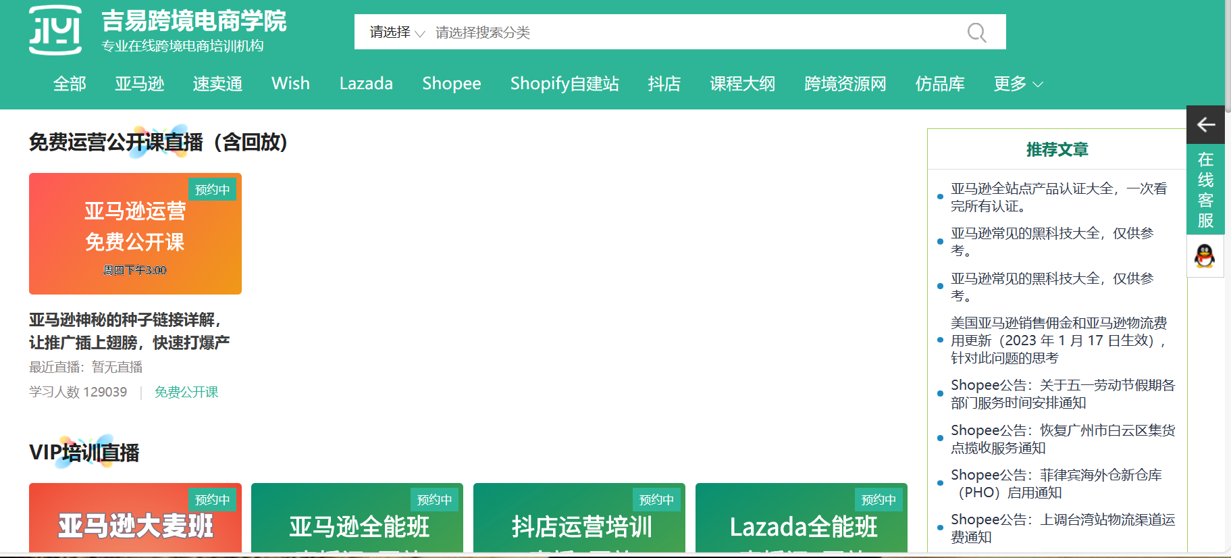Select Lazada in navigation bar
The width and height of the screenshot is (1231, 558).
366,84
